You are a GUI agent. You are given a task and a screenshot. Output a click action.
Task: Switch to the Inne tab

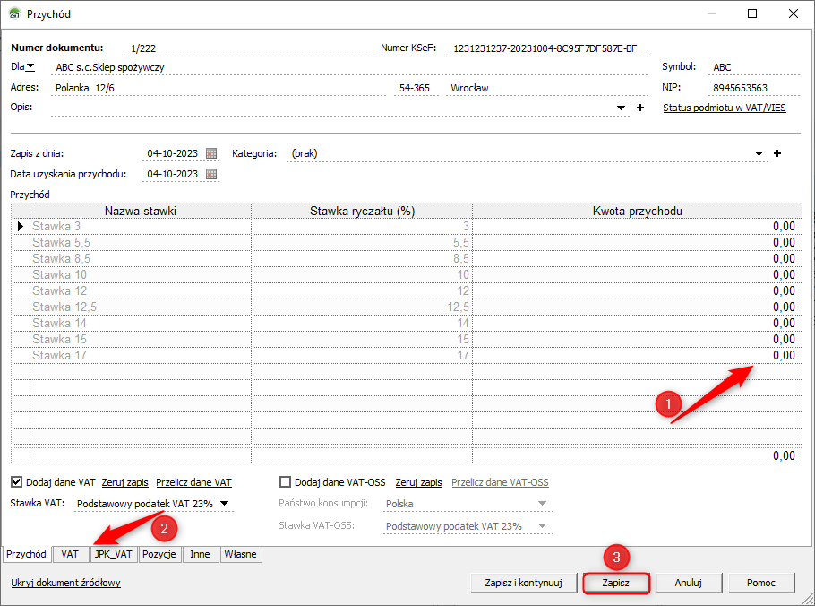200,555
